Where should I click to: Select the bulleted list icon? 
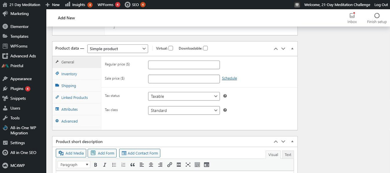[x=114, y=165]
